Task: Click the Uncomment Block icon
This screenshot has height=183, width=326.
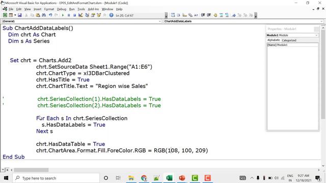Action: coord(227,15)
